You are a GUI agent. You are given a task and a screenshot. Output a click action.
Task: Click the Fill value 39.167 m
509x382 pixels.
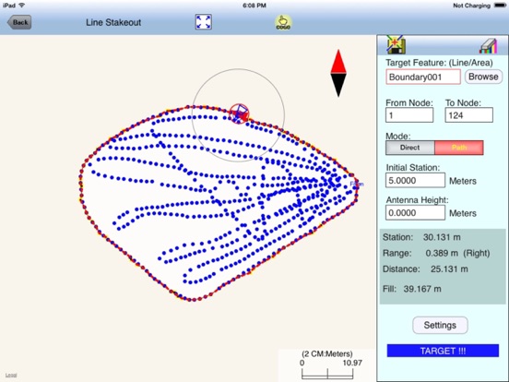pos(422,289)
